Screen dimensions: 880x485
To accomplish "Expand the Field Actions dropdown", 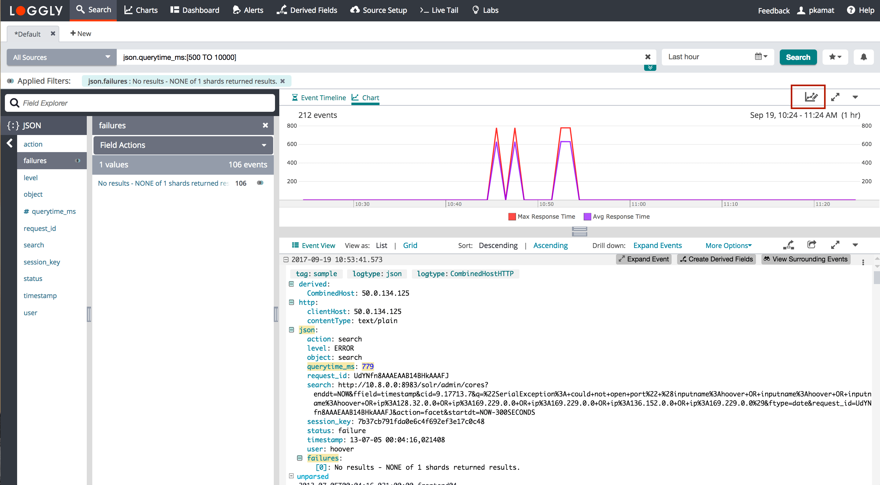I will [183, 145].
